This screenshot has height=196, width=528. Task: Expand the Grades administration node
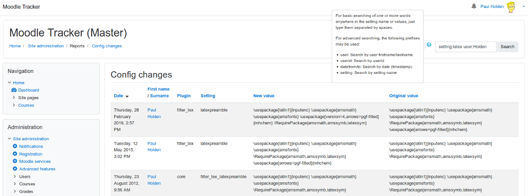click(x=15, y=192)
